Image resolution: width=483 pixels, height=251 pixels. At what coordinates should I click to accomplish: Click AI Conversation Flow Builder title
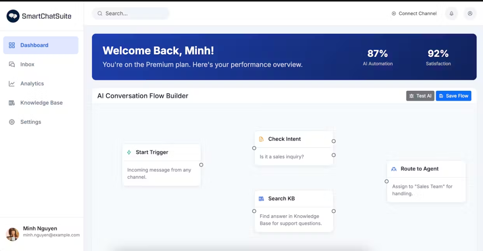coord(143,96)
